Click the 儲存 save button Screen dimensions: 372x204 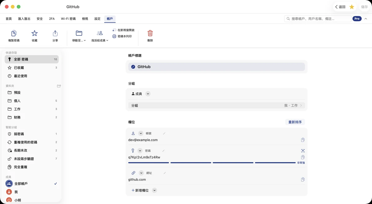coord(364,7)
